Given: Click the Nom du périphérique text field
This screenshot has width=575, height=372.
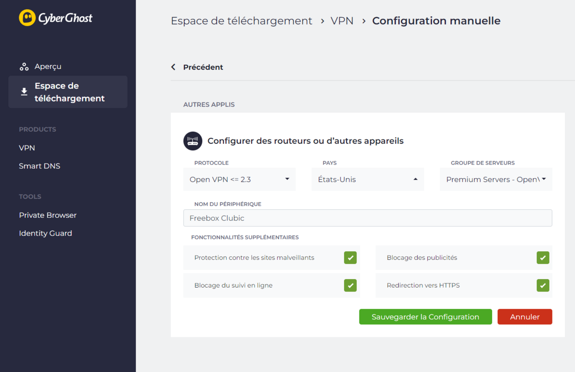Looking at the screenshot, I should pyautogui.click(x=368, y=218).
